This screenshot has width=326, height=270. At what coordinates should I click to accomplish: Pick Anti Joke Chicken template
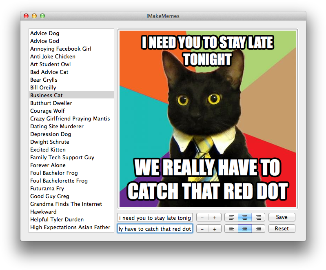click(x=71, y=57)
